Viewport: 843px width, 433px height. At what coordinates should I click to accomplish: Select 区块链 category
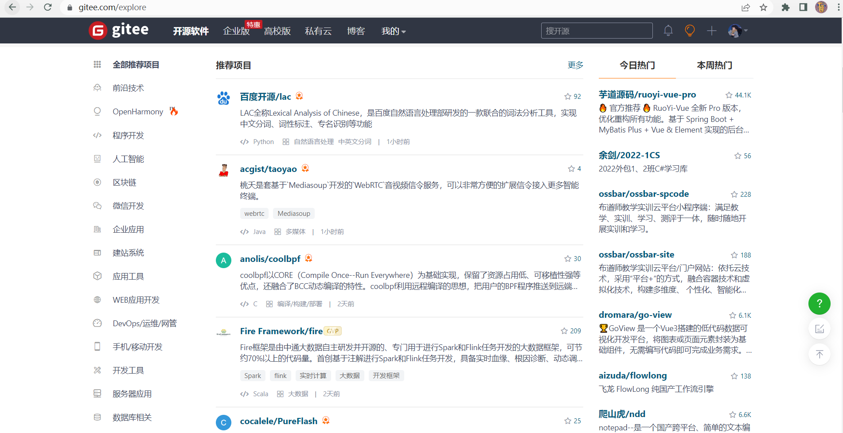pos(125,182)
